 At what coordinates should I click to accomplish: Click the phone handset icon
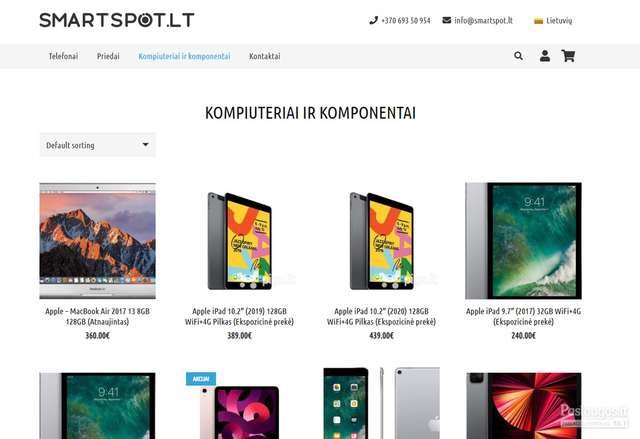pyautogui.click(x=374, y=20)
